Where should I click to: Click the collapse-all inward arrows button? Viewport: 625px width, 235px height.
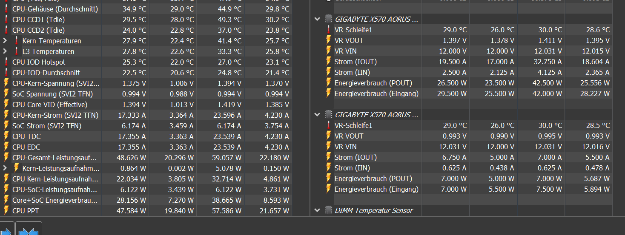29,229
